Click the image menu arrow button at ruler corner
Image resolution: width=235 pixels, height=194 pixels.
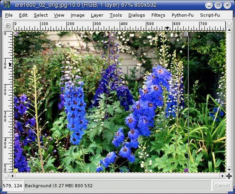(8, 26)
